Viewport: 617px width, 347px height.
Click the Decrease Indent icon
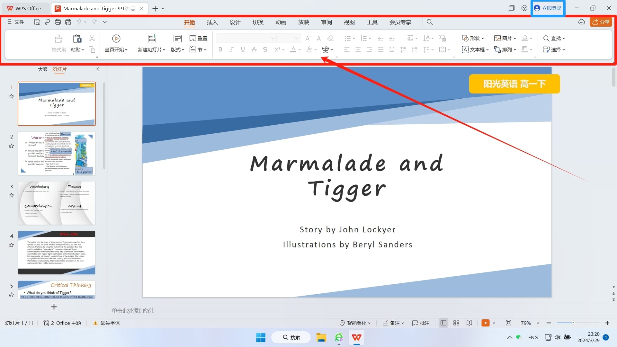pos(380,39)
